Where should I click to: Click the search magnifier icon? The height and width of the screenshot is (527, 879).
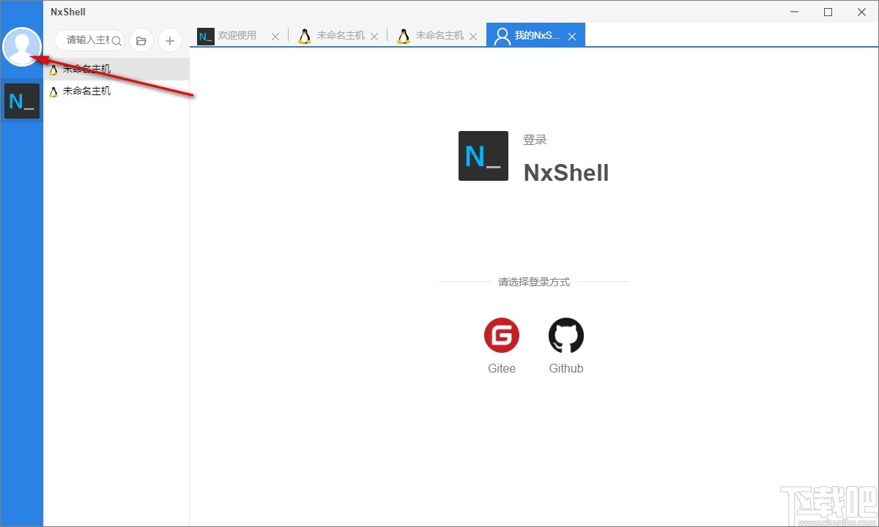pyautogui.click(x=116, y=40)
